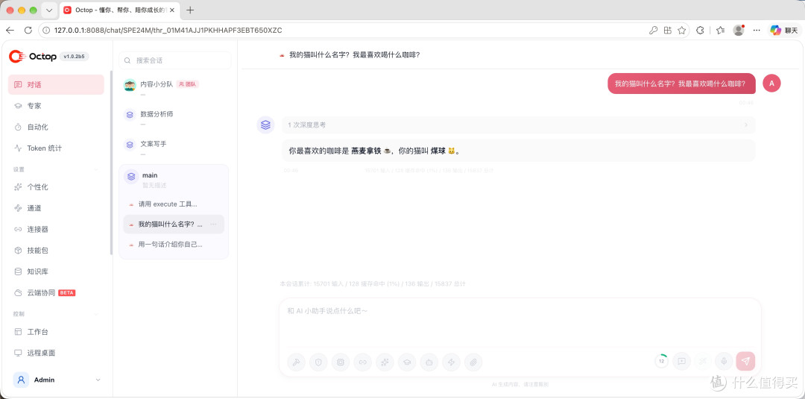Viewport: 805px width, 399px height.
Task: Click the lightning bolt icon in composer
Action: click(x=451, y=362)
